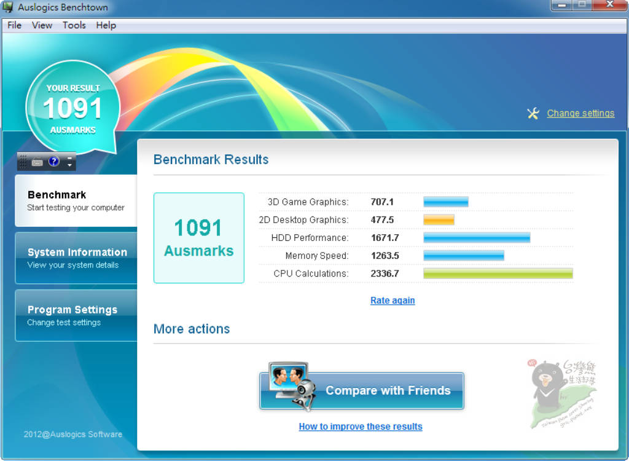Open How to improve these results link
Screen dimensions: 629x461
point(361,427)
